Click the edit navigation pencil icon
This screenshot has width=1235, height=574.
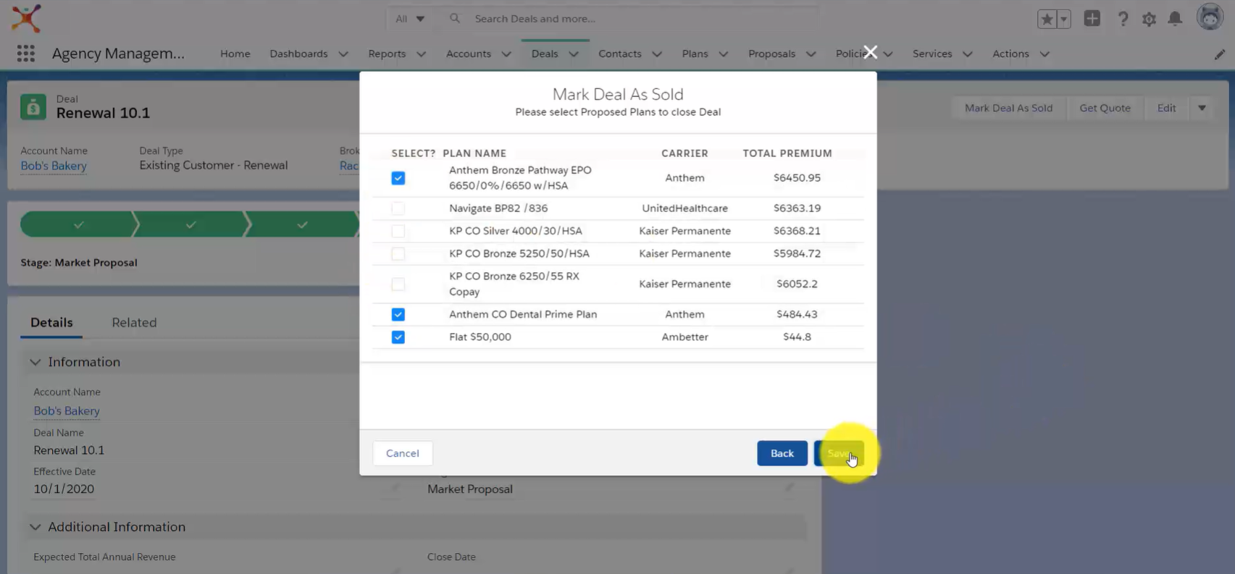[x=1220, y=54]
